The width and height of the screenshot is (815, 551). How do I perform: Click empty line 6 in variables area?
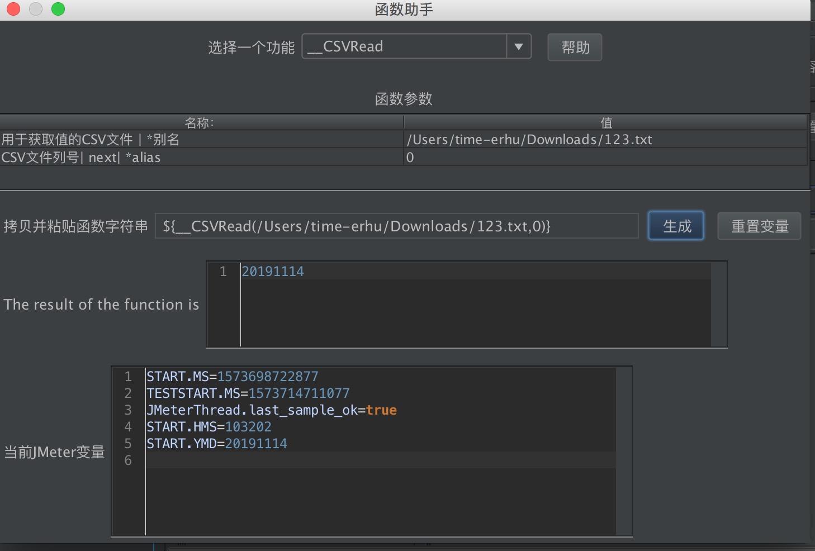[380, 460]
